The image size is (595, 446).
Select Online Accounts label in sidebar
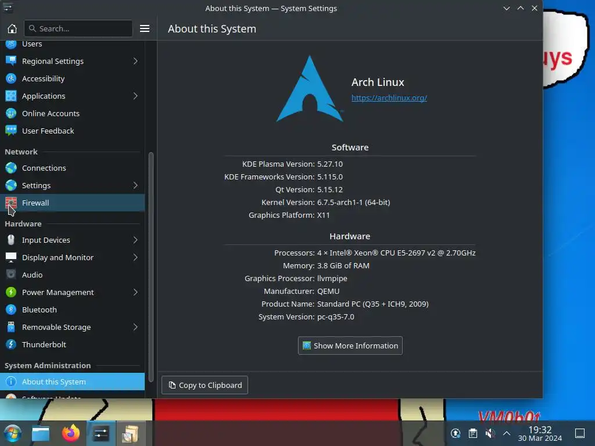[51, 113]
